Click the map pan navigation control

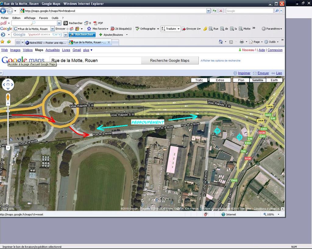pos(8,85)
